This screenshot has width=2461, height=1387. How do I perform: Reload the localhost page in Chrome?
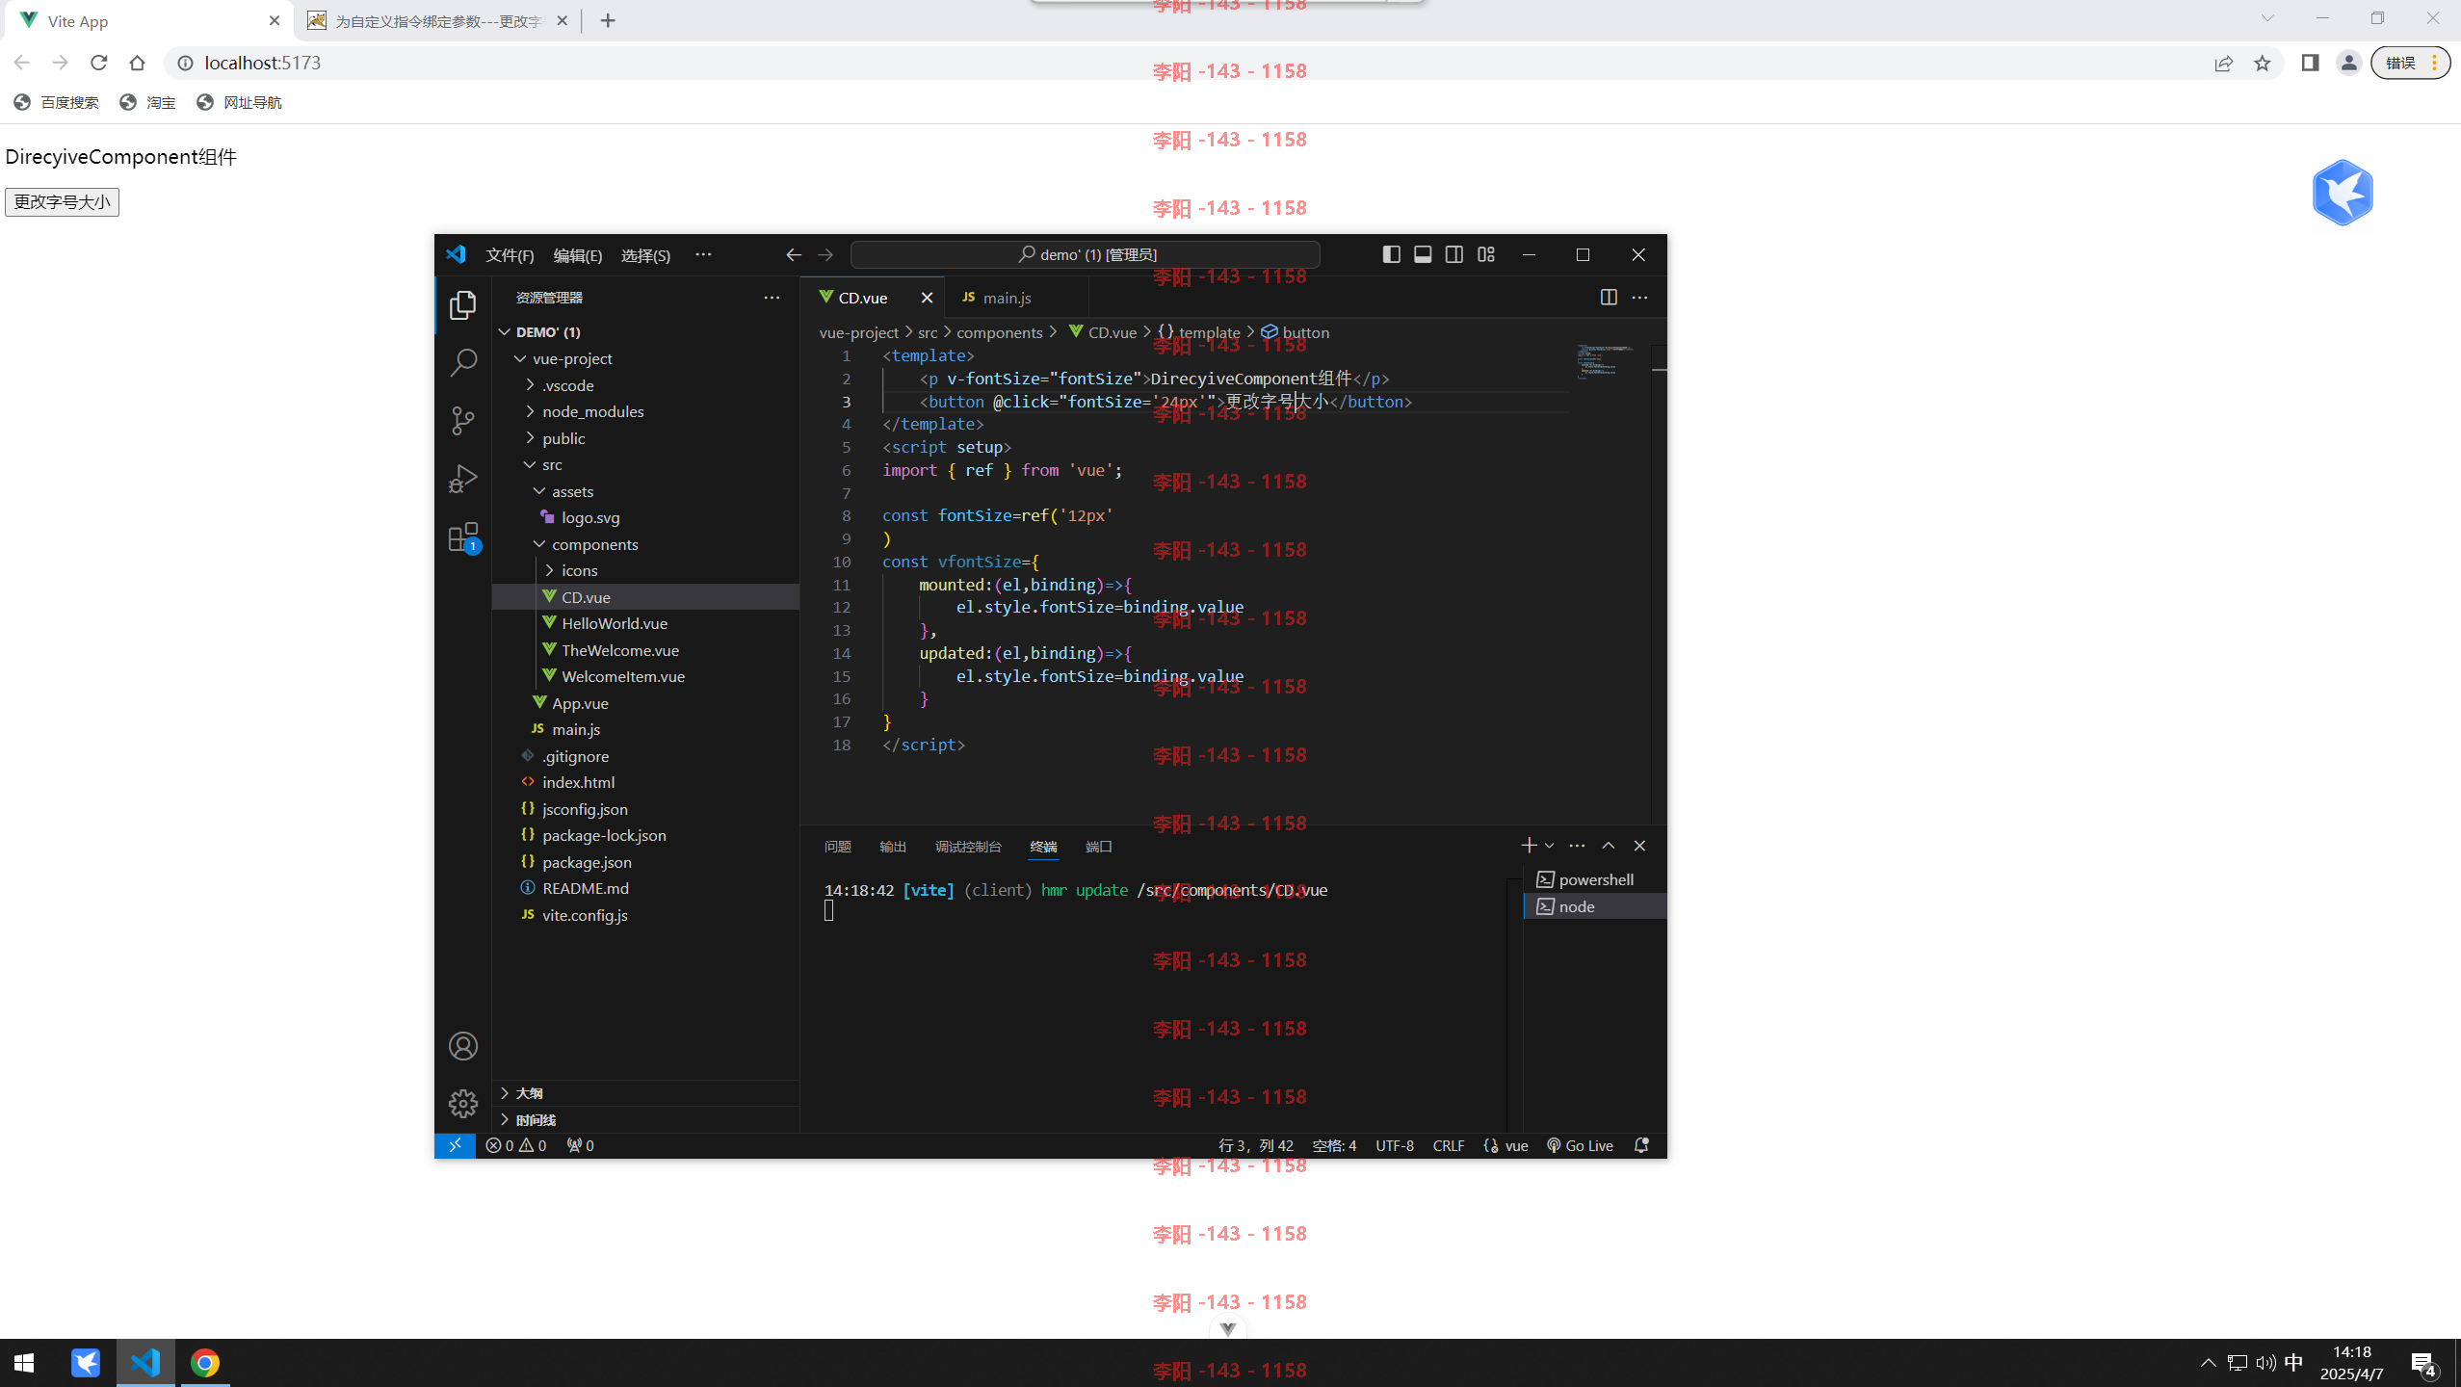coord(98,63)
